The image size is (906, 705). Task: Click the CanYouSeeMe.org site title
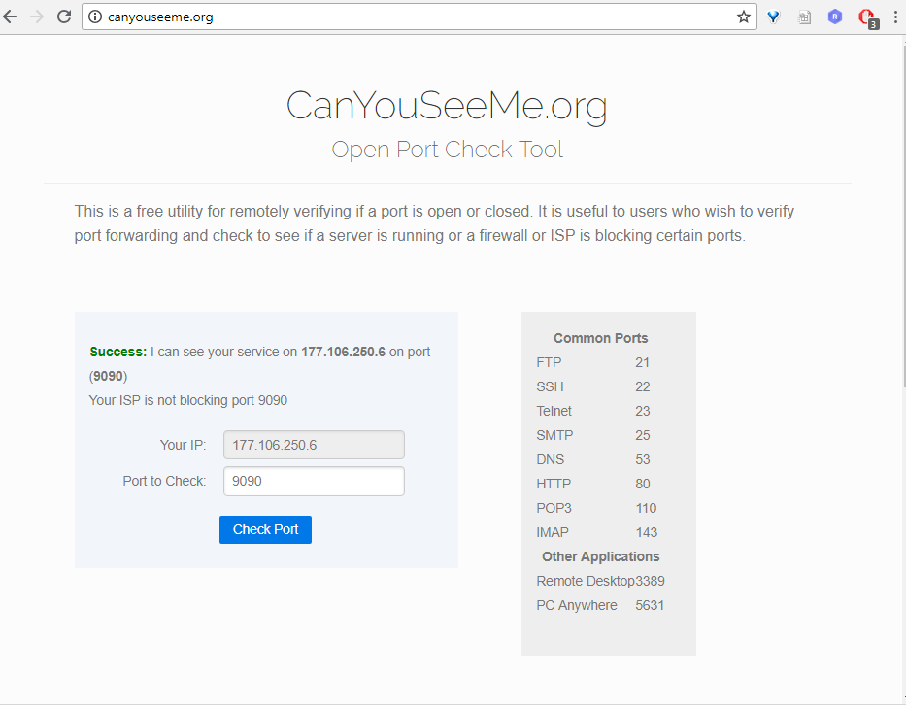[x=447, y=106]
